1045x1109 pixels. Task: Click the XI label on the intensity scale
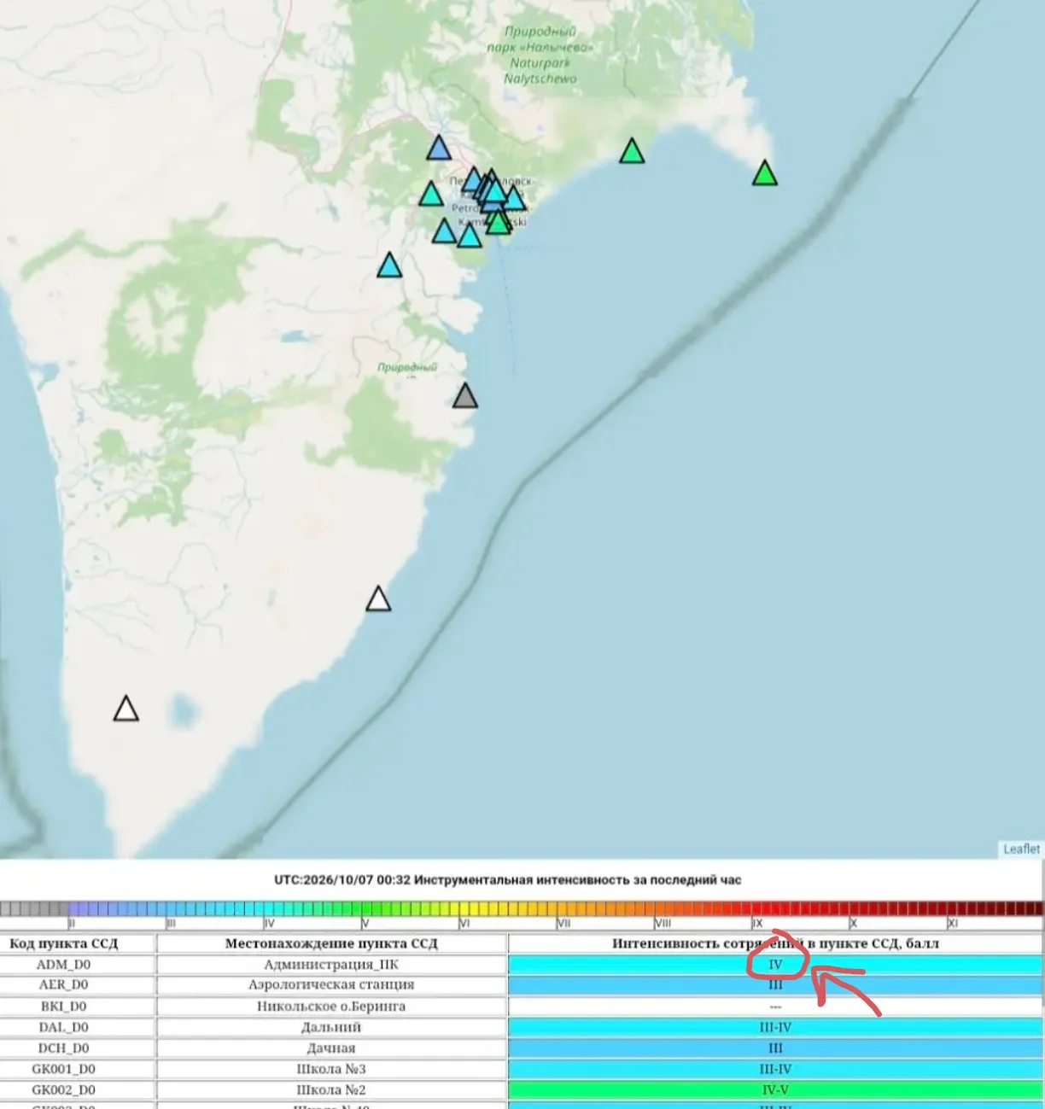953,924
